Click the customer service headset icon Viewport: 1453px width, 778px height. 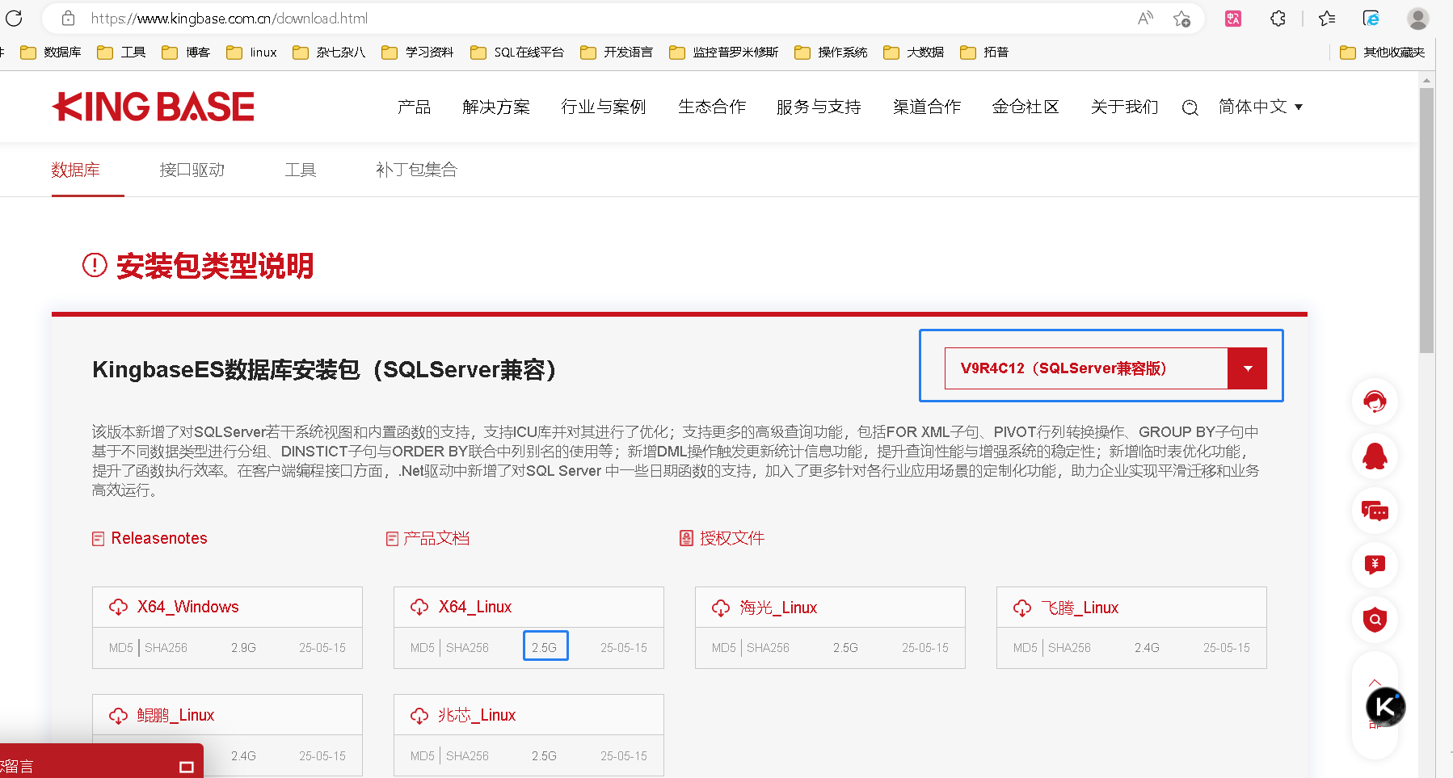pos(1375,402)
